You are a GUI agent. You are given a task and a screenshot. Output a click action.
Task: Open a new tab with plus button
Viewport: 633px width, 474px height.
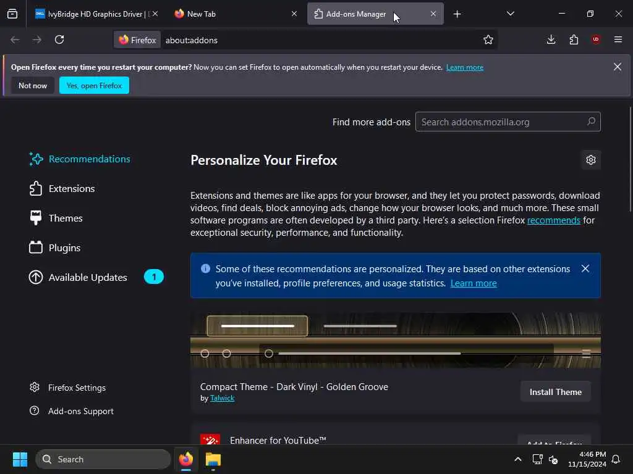pyautogui.click(x=457, y=14)
